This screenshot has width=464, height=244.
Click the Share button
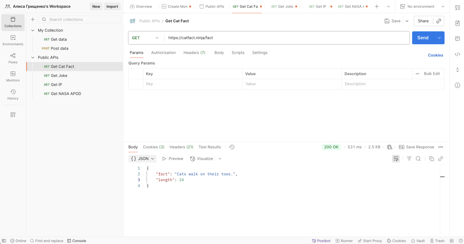click(x=423, y=21)
